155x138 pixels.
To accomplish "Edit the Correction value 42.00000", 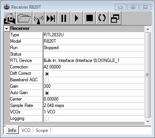I will click(94, 67).
